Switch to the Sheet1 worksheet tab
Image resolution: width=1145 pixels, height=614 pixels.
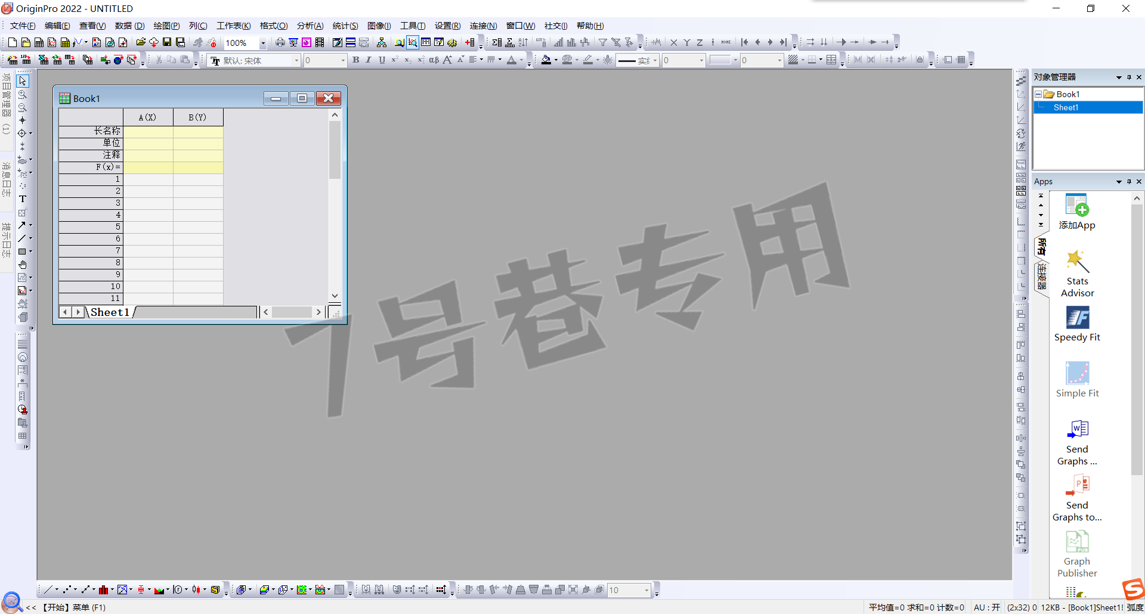point(110,312)
